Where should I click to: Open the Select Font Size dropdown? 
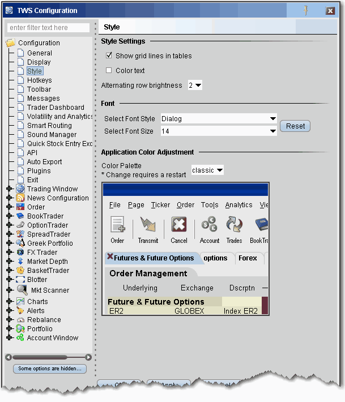pos(219,131)
